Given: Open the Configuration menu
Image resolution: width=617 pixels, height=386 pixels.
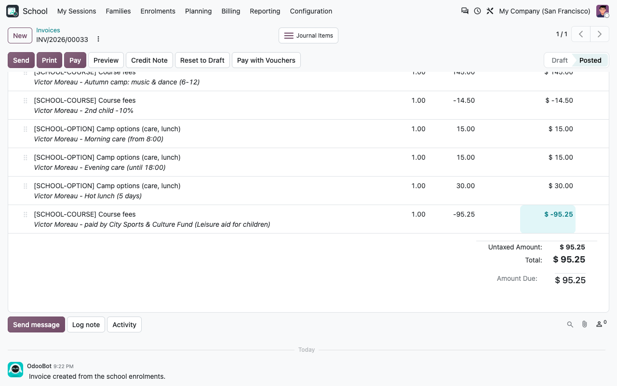Looking at the screenshot, I should 311,11.
